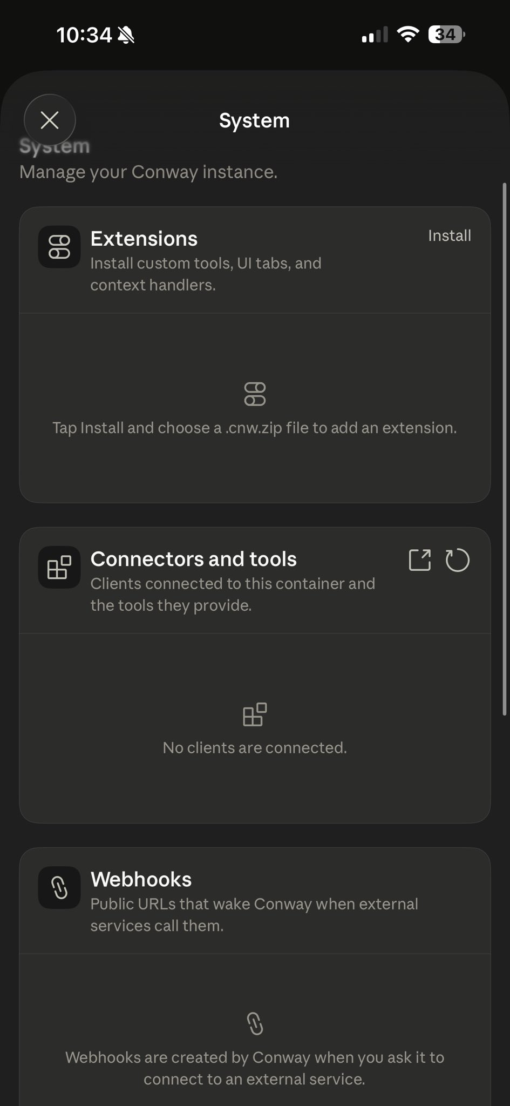
Task: Tap the Wi-Fi icon in the status bar
Action: [x=407, y=35]
